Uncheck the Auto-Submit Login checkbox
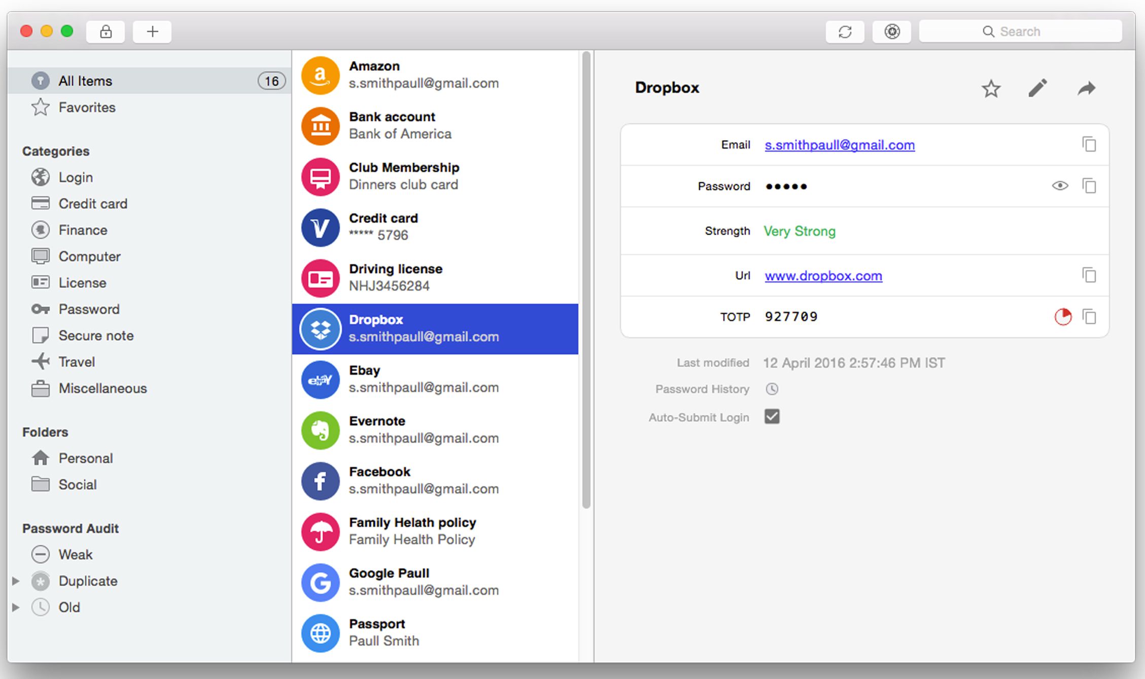Viewport: 1145px width, 679px height. click(x=772, y=417)
